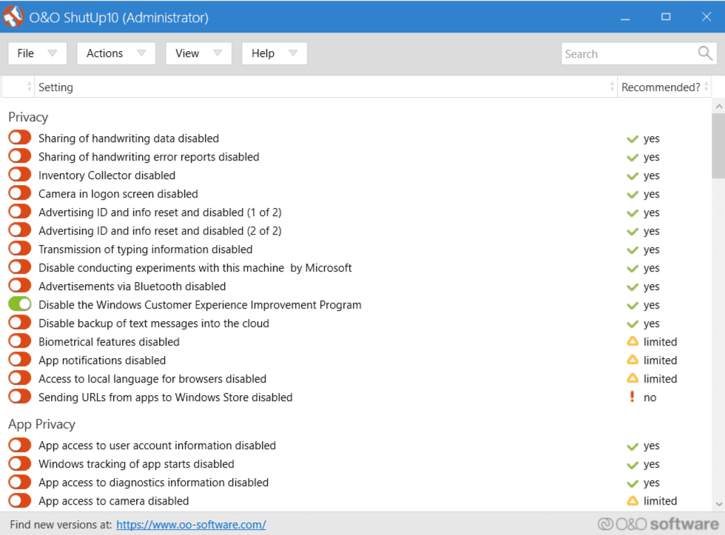Click checkmark for Camera in logon screen disabled
This screenshot has height=535, width=725.
coord(632,195)
